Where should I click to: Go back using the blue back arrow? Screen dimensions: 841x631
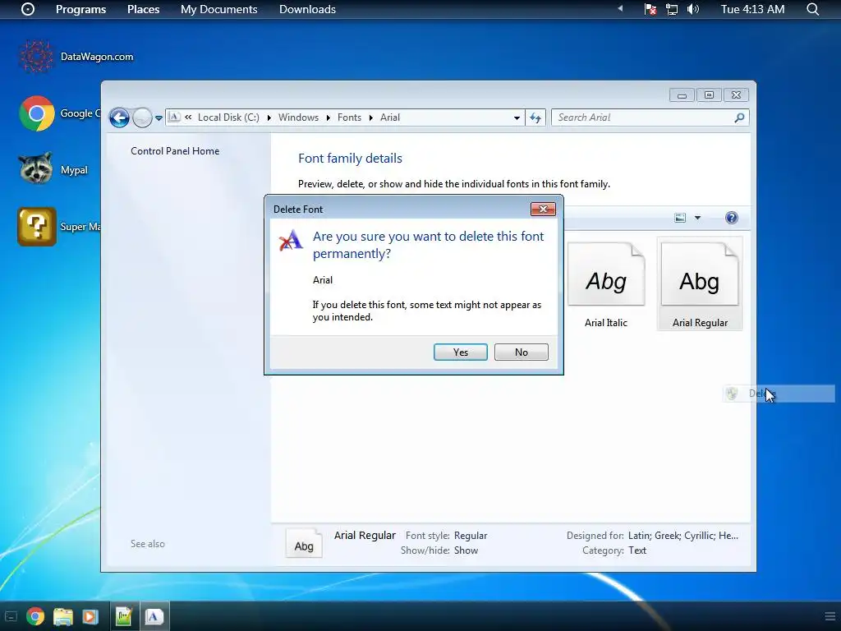(119, 117)
